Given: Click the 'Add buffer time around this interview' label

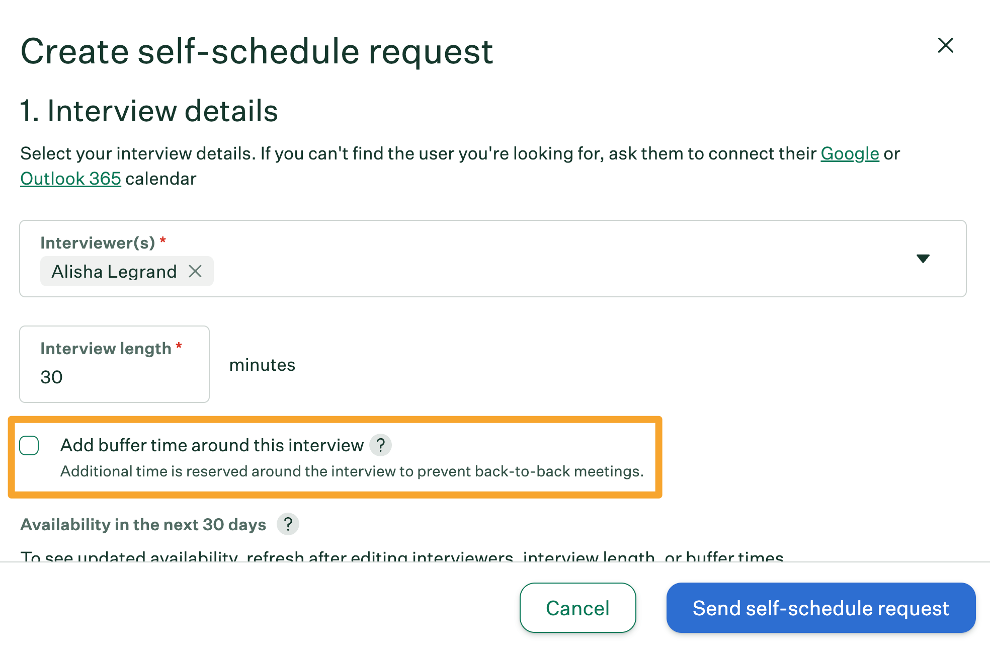Looking at the screenshot, I should (211, 445).
